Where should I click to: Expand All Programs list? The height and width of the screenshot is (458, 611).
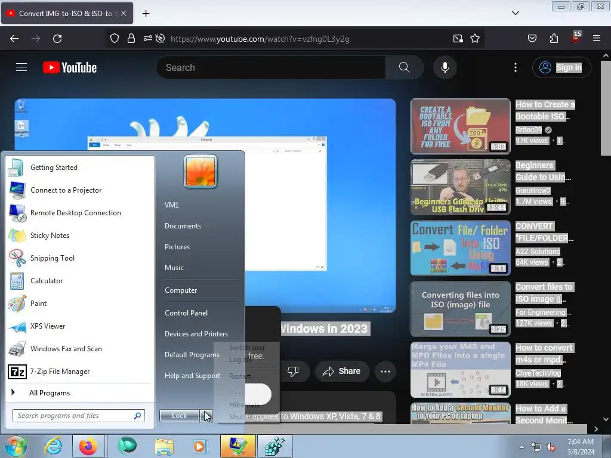pos(80,392)
